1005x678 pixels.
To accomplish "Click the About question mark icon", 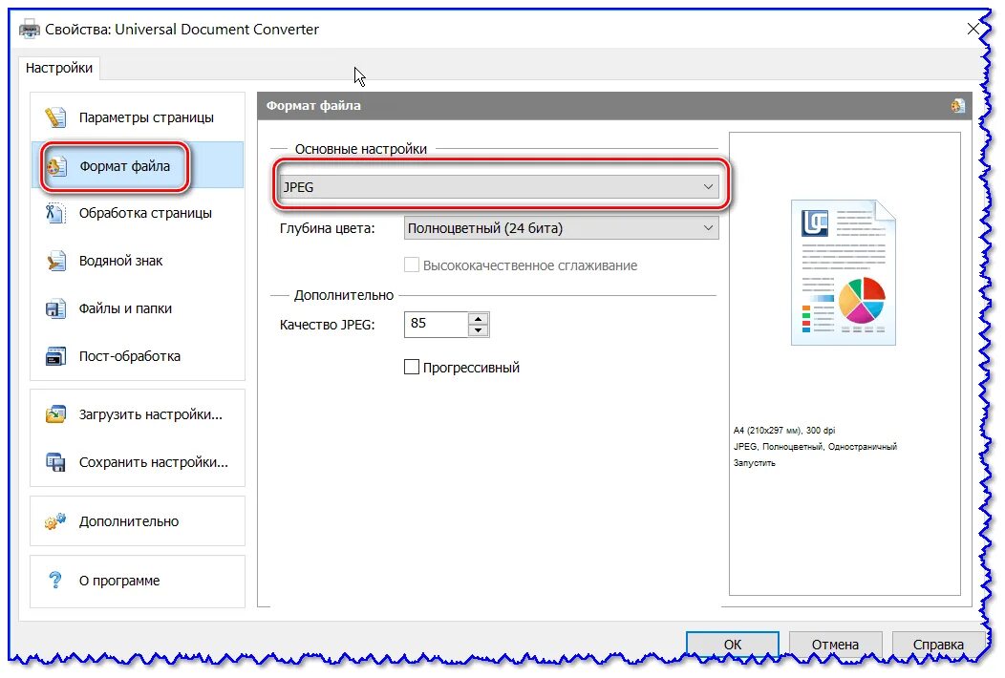I will pyautogui.click(x=55, y=580).
